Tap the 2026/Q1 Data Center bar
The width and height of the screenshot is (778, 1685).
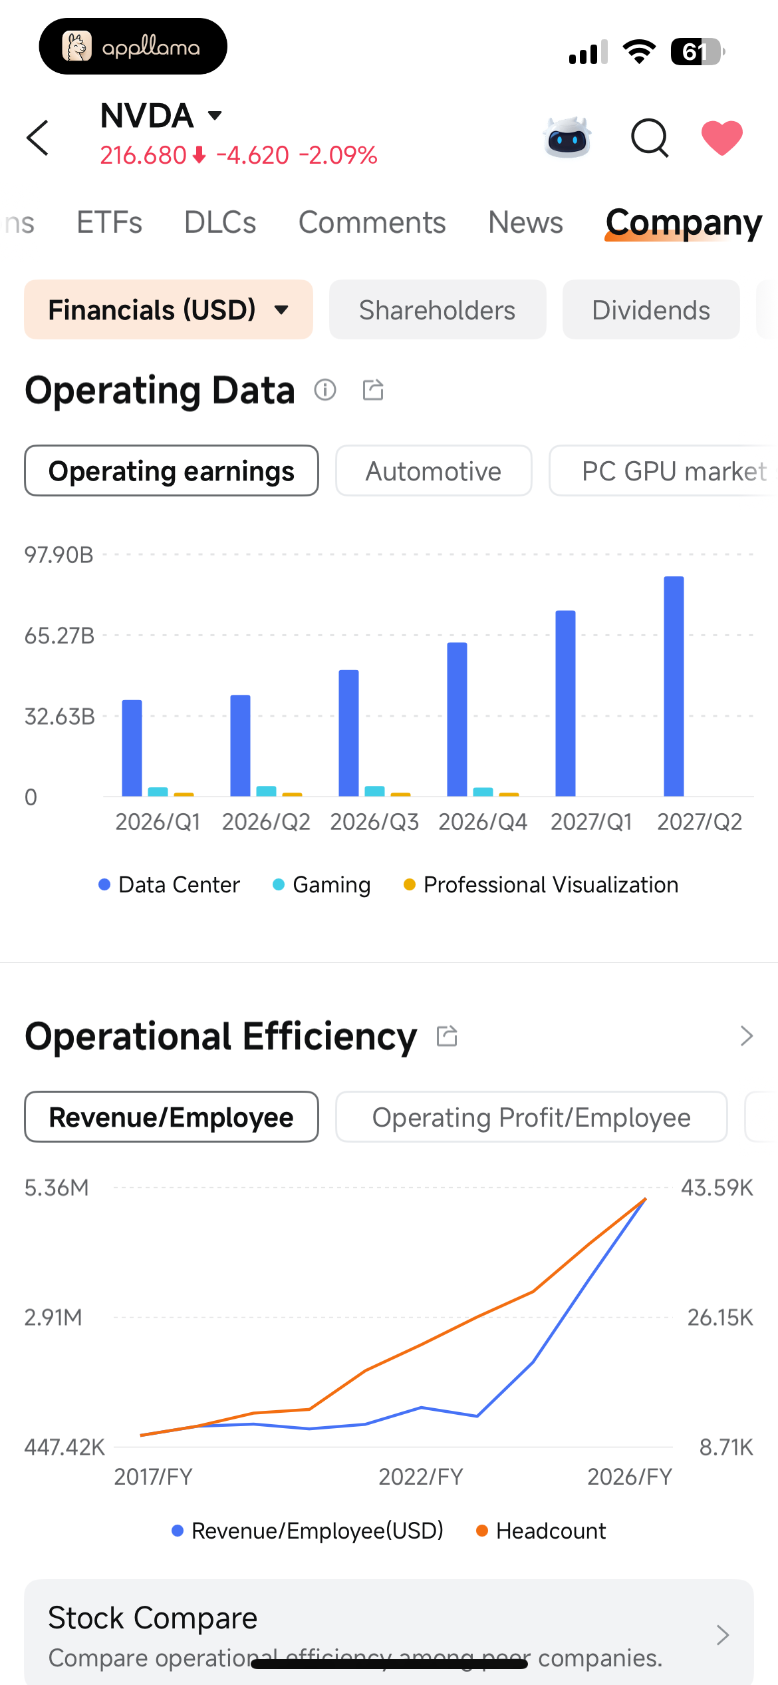[x=132, y=748]
